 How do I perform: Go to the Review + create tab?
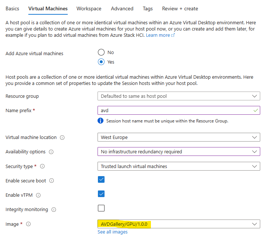pos(180,8)
